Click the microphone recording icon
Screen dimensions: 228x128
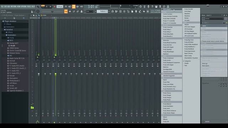point(148,6)
